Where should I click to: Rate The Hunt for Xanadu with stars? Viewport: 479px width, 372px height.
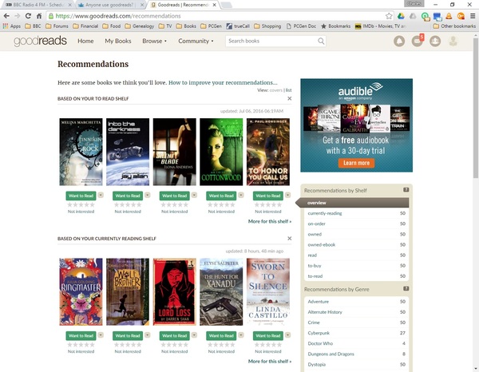coord(221,345)
